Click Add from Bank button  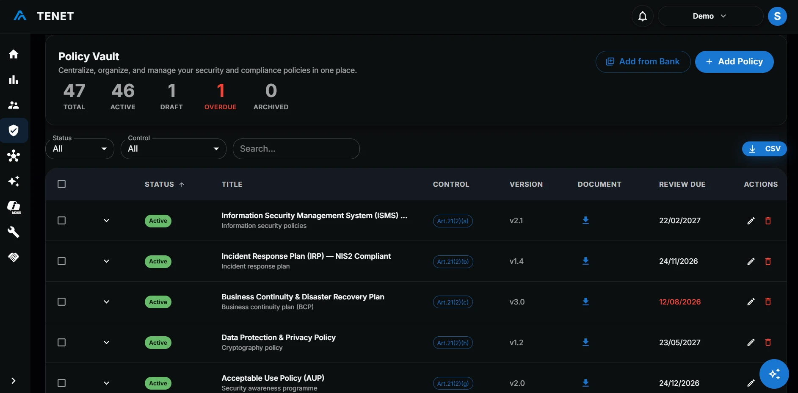coord(643,62)
